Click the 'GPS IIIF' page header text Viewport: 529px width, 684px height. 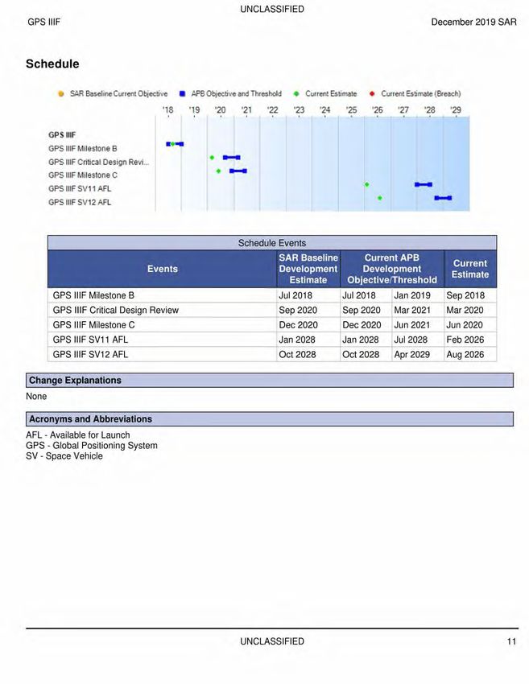coord(43,22)
